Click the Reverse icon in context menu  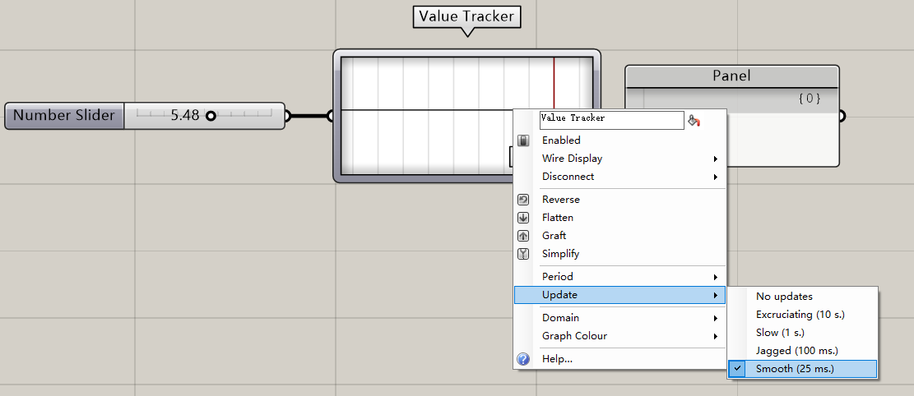pyautogui.click(x=523, y=200)
